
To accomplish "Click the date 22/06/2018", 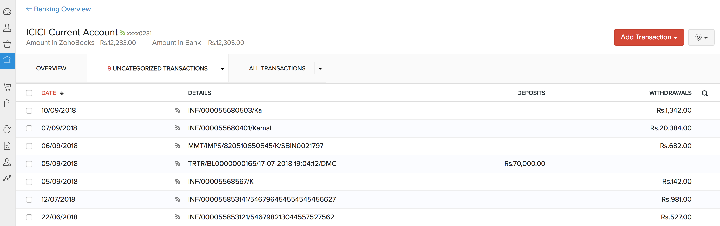I will (x=59, y=217).
